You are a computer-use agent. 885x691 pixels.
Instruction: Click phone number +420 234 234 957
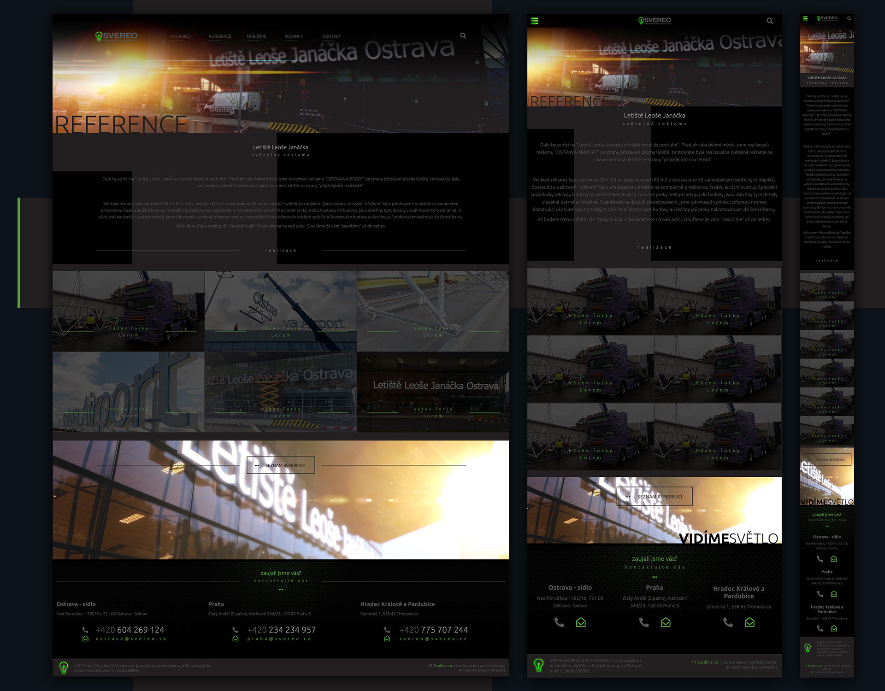pos(282,630)
